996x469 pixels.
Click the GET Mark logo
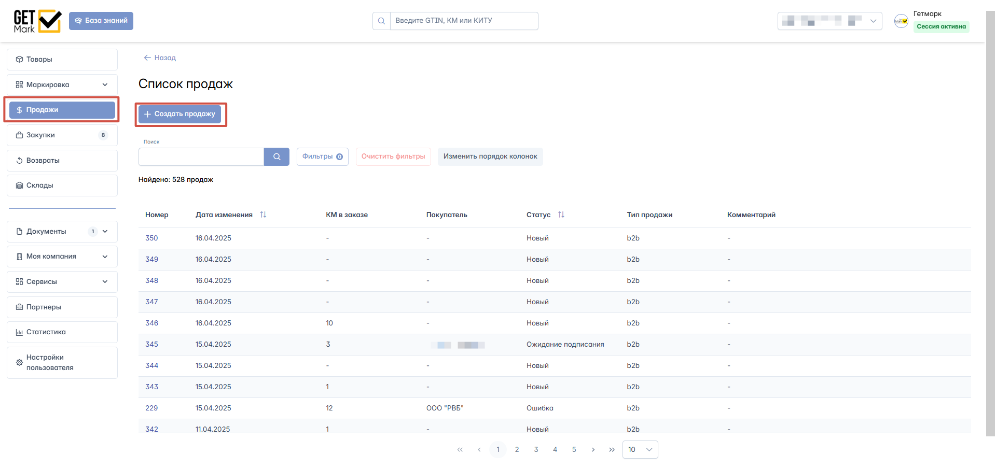point(37,21)
